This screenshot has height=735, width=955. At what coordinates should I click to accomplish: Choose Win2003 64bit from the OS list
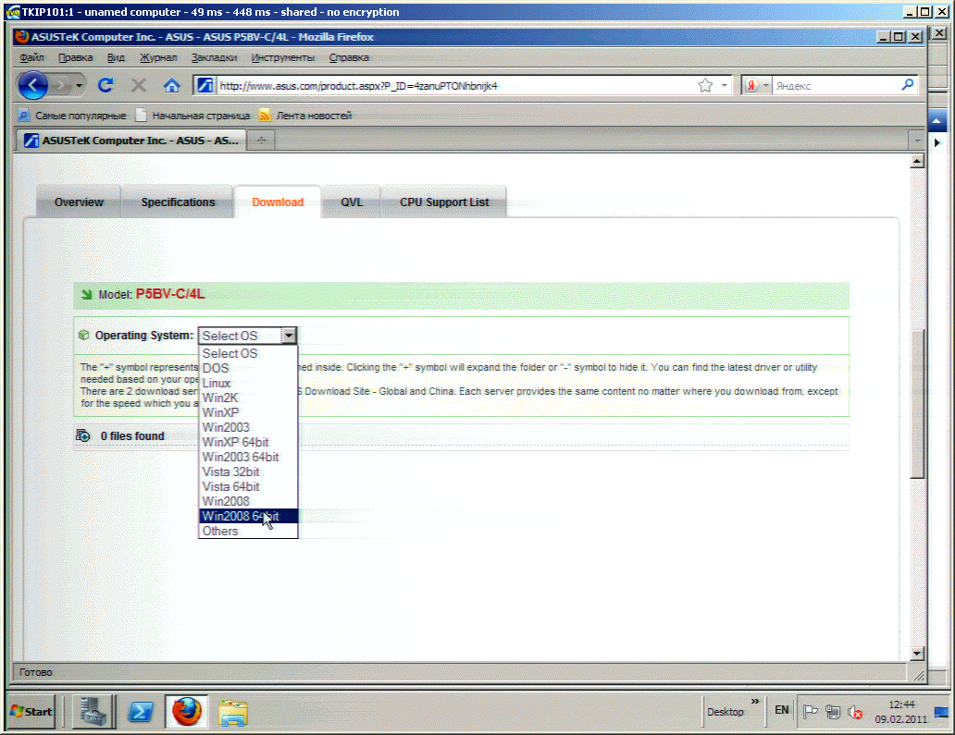[x=248, y=457]
